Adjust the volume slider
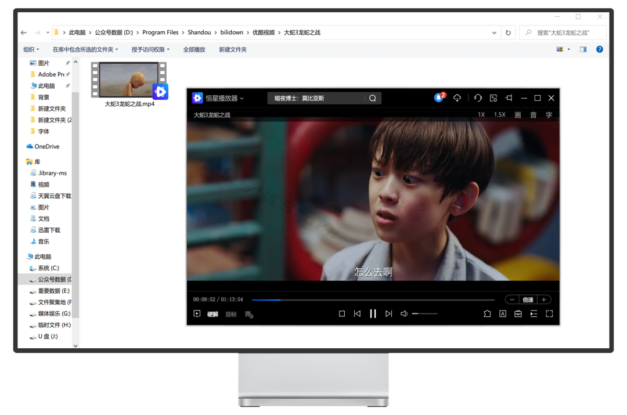 [x=425, y=314]
